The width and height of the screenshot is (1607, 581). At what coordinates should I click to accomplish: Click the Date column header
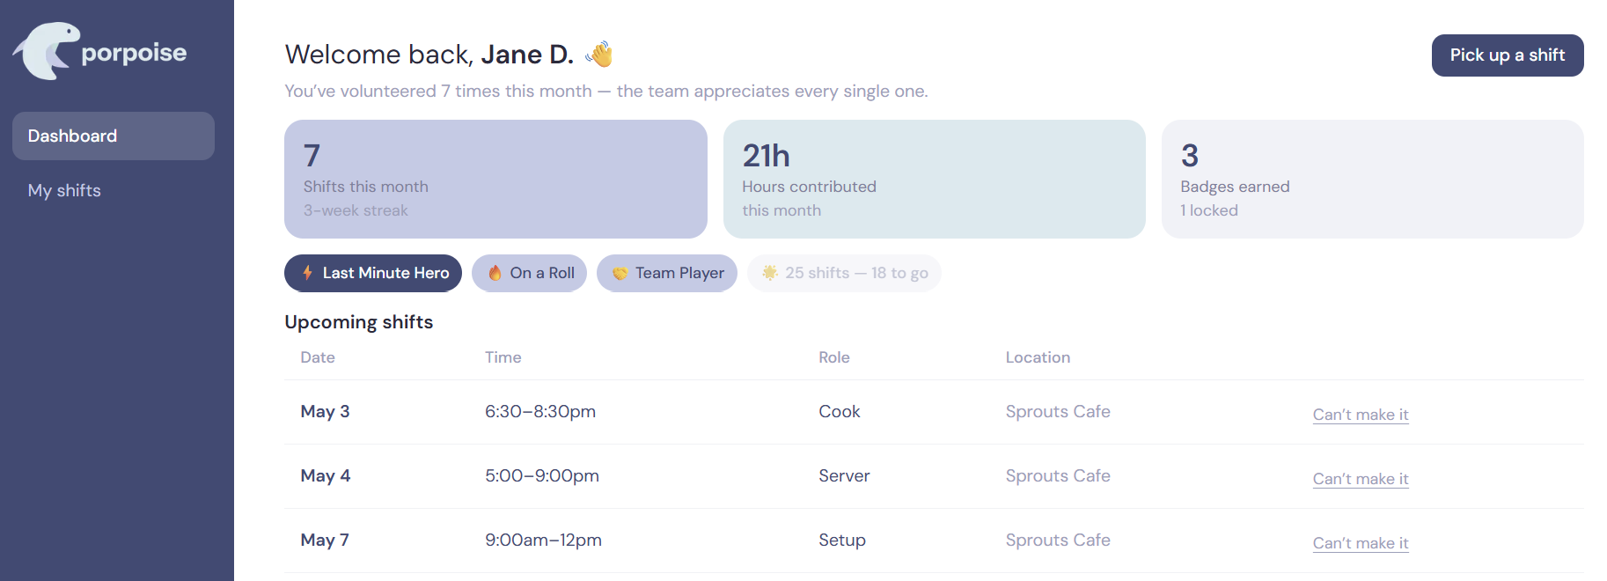click(x=318, y=357)
